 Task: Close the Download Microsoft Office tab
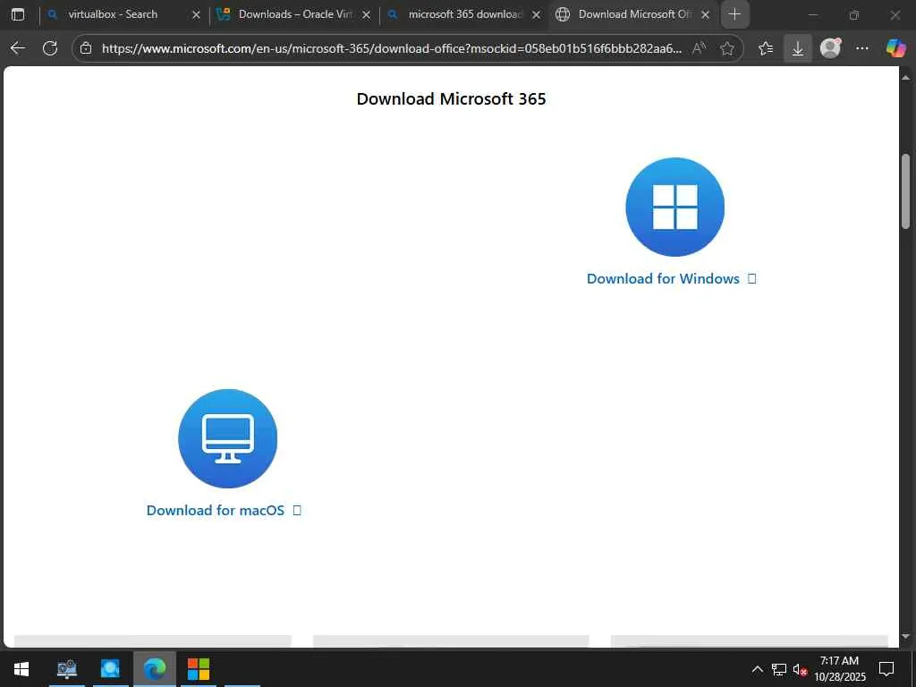click(705, 15)
